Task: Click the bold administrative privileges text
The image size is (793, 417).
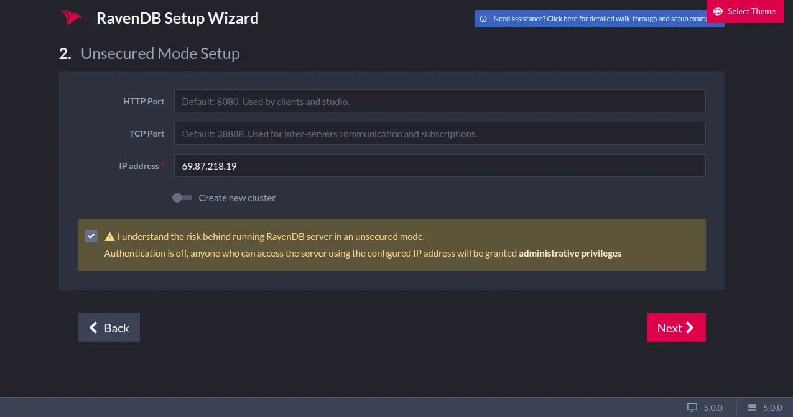Action: [x=570, y=253]
